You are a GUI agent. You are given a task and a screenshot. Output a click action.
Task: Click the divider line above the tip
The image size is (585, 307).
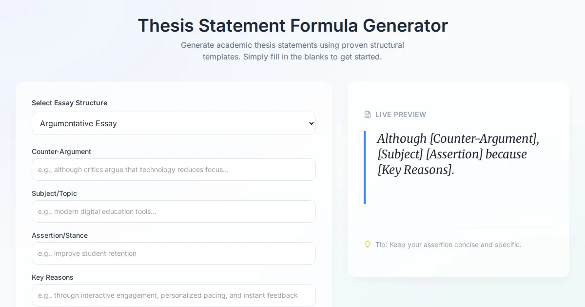click(x=458, y=228)
